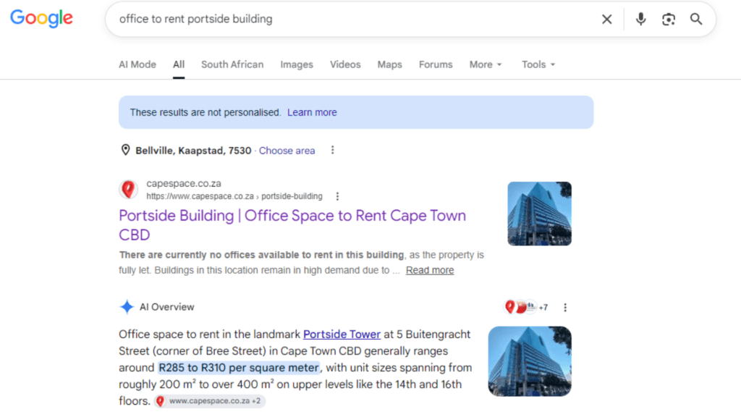Open the South African filter tab
Screen dimensions: 741x417
(232, 64)
